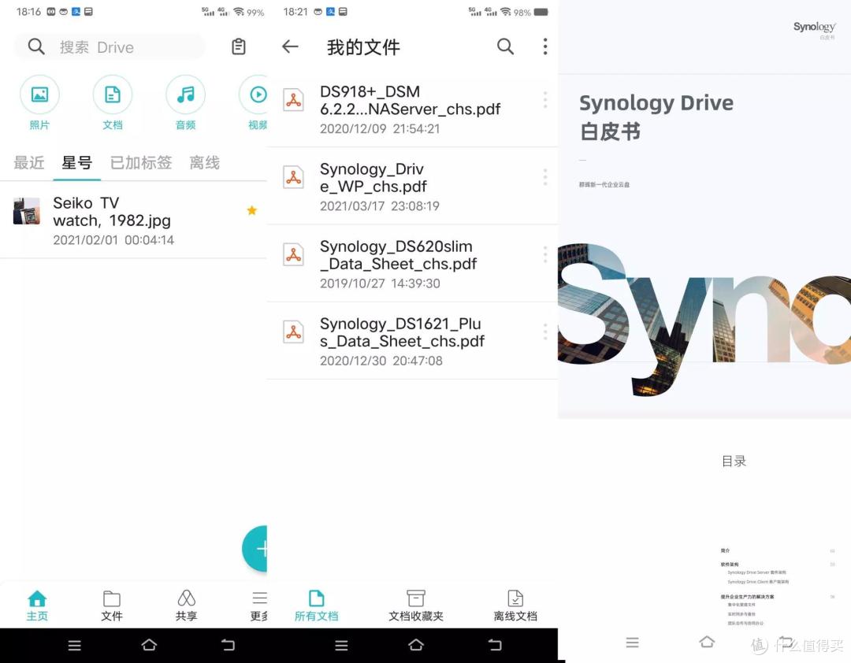The width and height of the screenshot is (851, 663).
Task: Open options for Synology_Drive_WP_chs.pdf
Action: coord(545,177)
